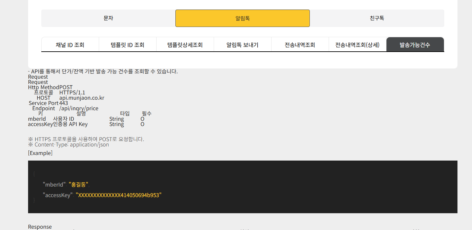
Task: Select the 전송내역조회(상세) sub-tab
Action: (x=357, y=45)
